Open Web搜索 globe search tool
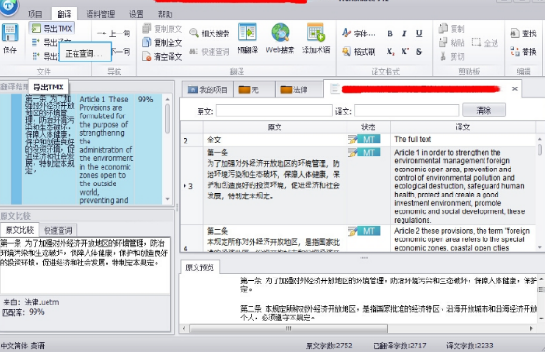 (x=280, y=38)
